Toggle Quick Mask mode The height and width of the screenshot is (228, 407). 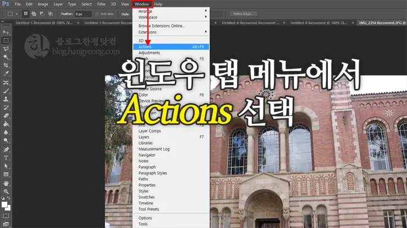click(5, 216)
